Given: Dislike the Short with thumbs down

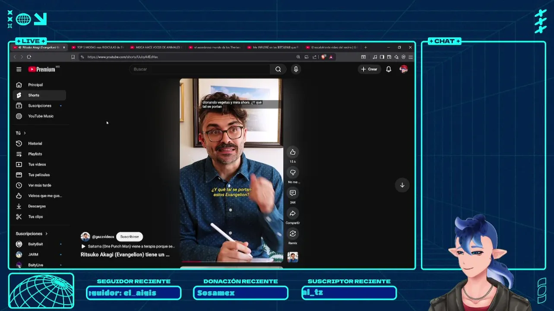Looking at the screenshot, I should click(x=293, y=172).
